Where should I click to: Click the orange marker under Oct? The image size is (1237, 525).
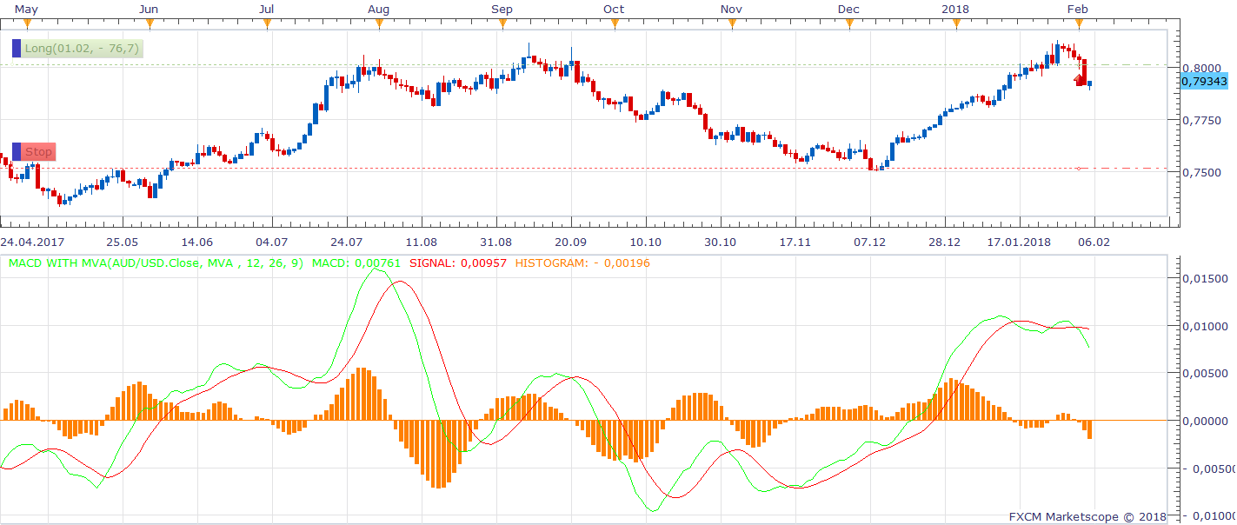pyautogui.click(x=613, y=24)
